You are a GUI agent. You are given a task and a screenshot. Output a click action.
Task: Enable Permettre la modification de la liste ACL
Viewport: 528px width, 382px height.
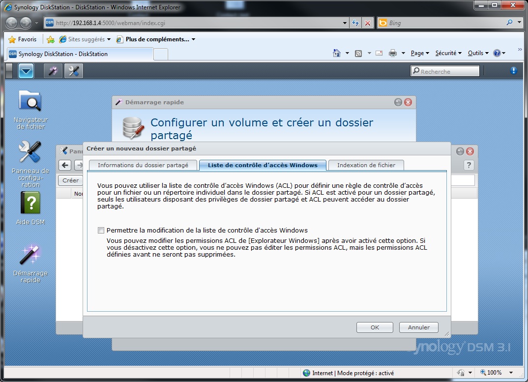(x=101, y=231)
